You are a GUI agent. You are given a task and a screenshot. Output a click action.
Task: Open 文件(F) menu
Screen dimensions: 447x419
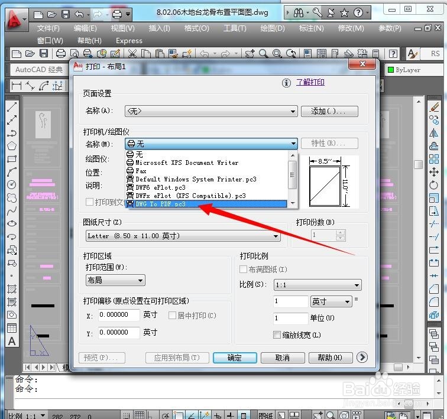click(x=48, y=28)
